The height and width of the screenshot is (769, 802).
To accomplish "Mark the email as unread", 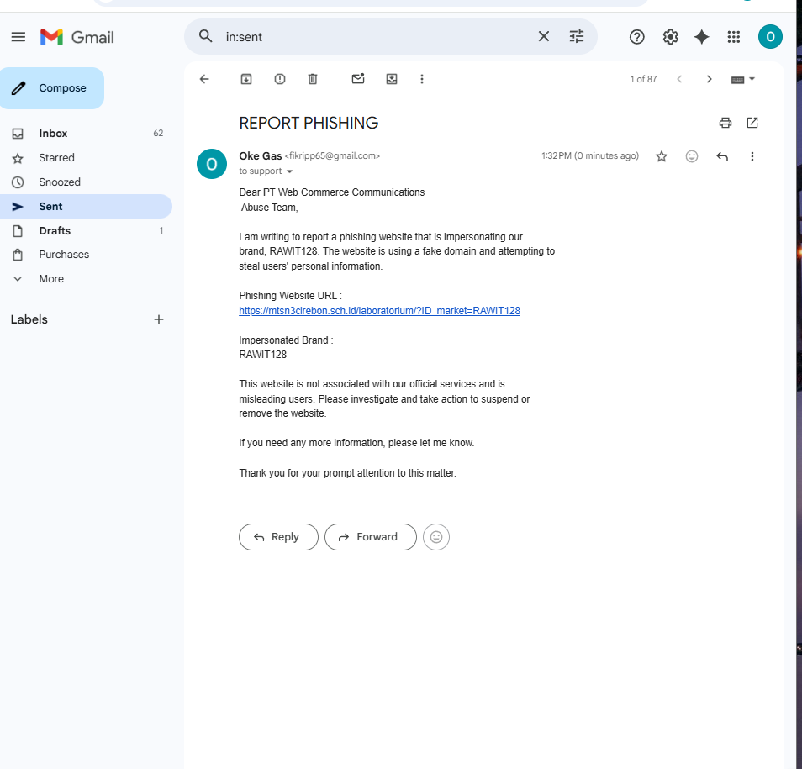I will tap(358, 79).
